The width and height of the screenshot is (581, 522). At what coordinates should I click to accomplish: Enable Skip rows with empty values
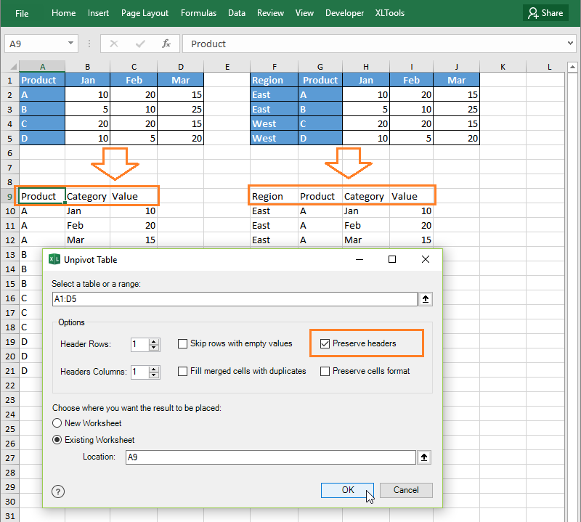click(x=182, y=343)
